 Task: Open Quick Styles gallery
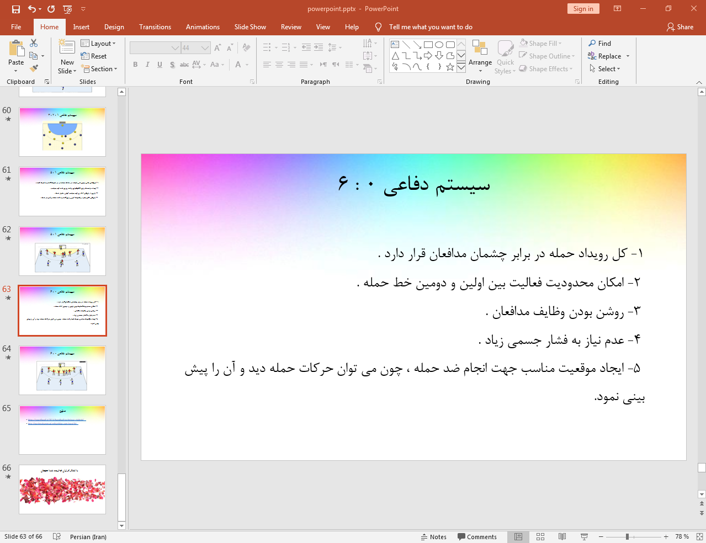point(505,57)
